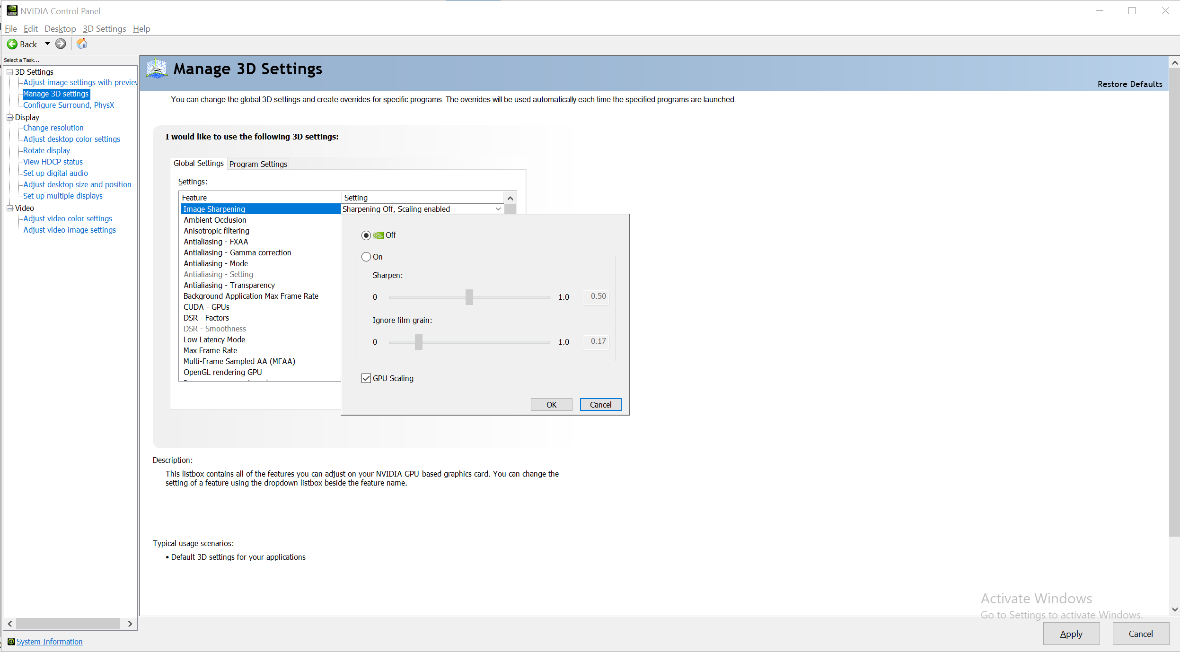Open the 3D Settings menu

104,29
